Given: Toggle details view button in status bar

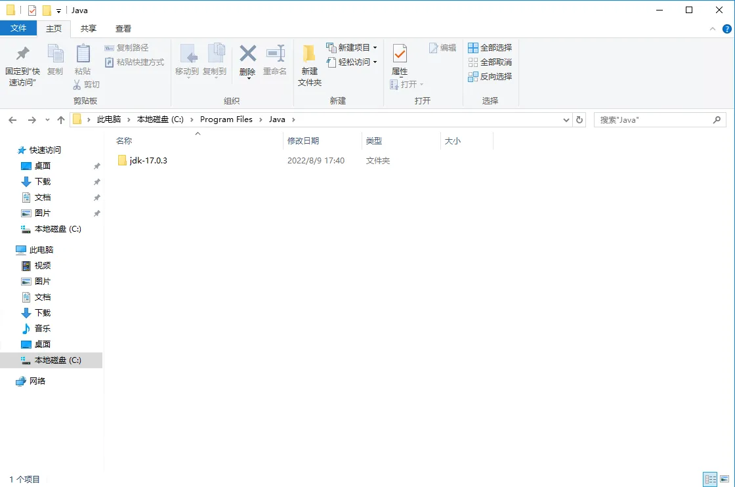Looking at the screenshot, I should [710, 479].
